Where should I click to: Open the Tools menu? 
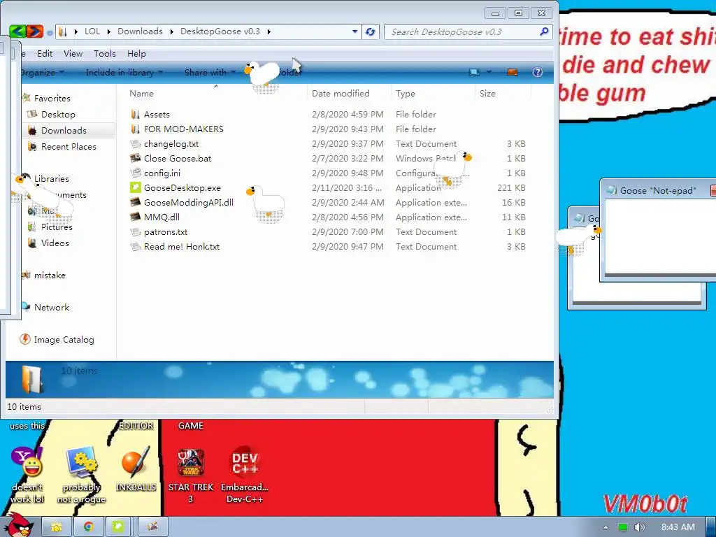pos(105,53)
